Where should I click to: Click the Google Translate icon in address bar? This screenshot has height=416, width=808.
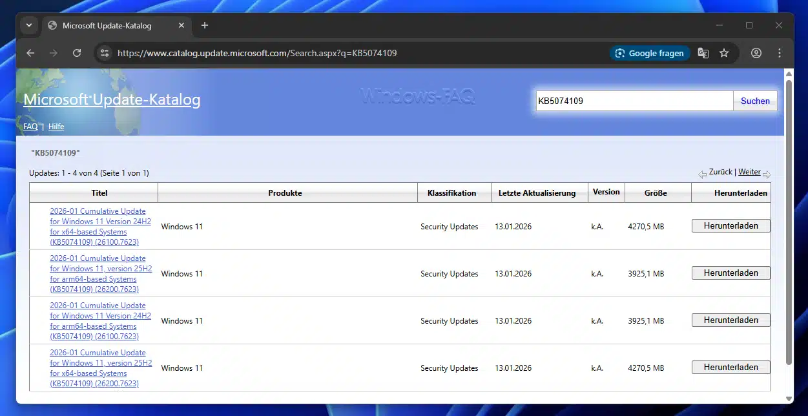pyautogui.click(x=703, y=53)
